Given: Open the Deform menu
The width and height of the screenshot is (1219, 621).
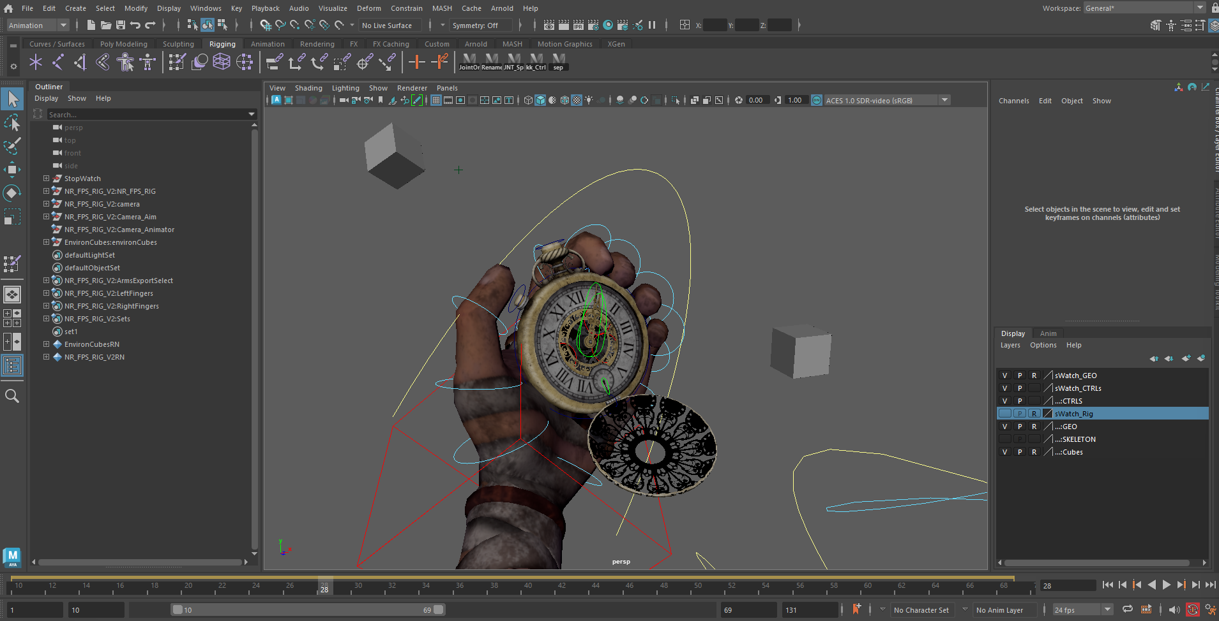Looking at the screenshot, I should (369, 8).
